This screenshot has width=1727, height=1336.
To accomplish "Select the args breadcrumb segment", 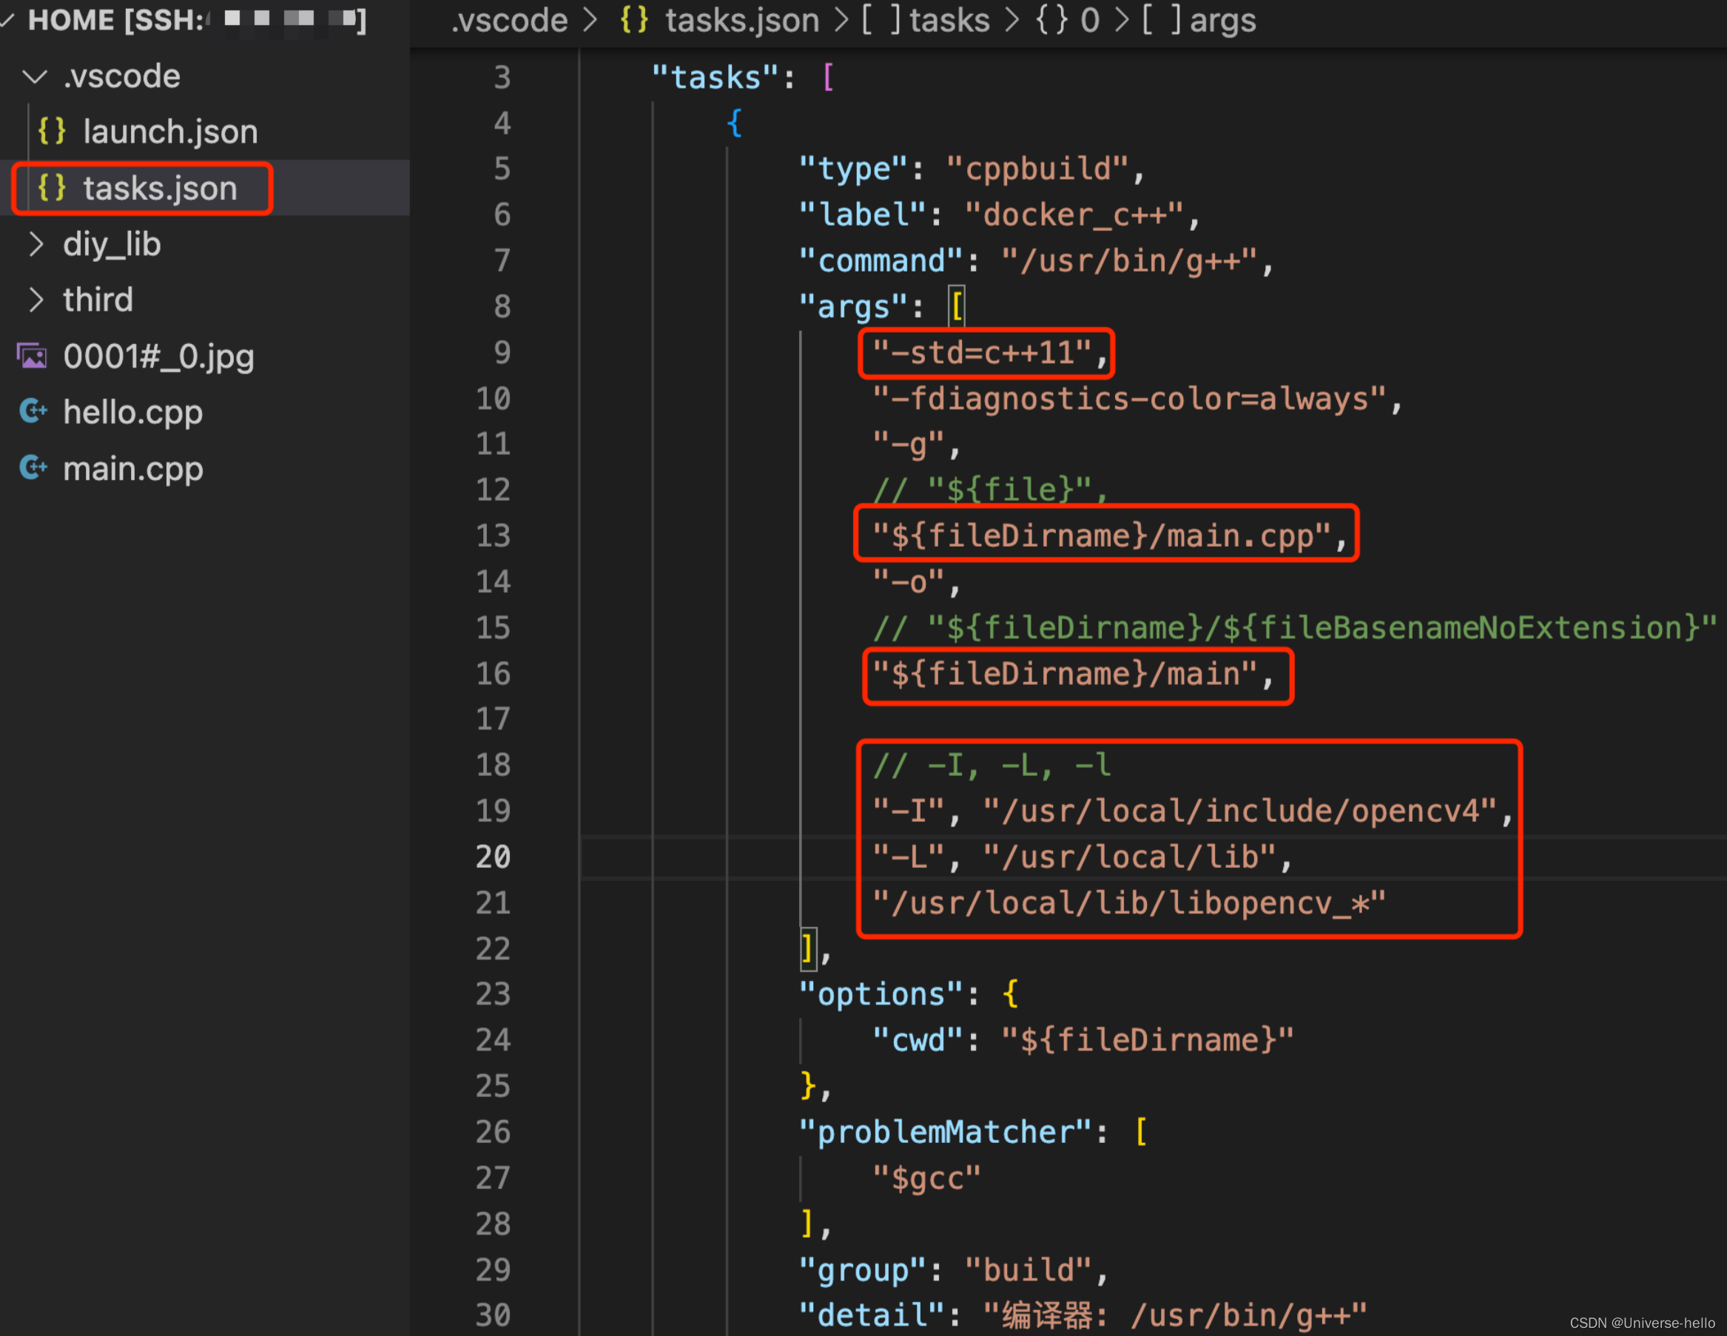I will point(1222,20).
